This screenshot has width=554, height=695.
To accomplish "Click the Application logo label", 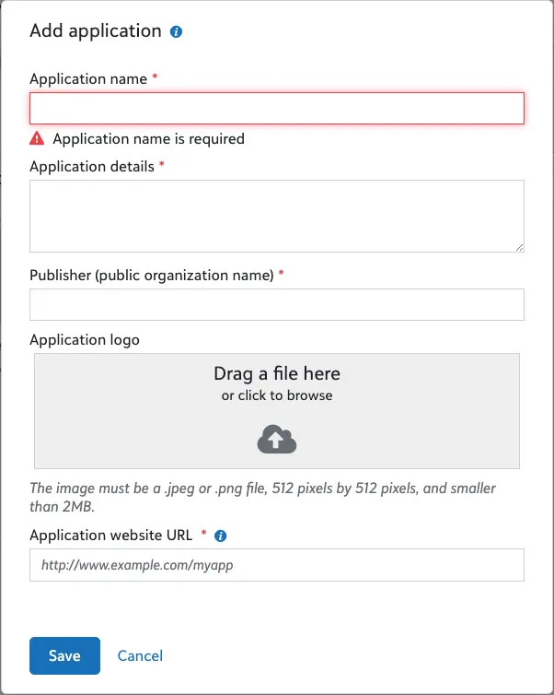I will pos(85,339).
